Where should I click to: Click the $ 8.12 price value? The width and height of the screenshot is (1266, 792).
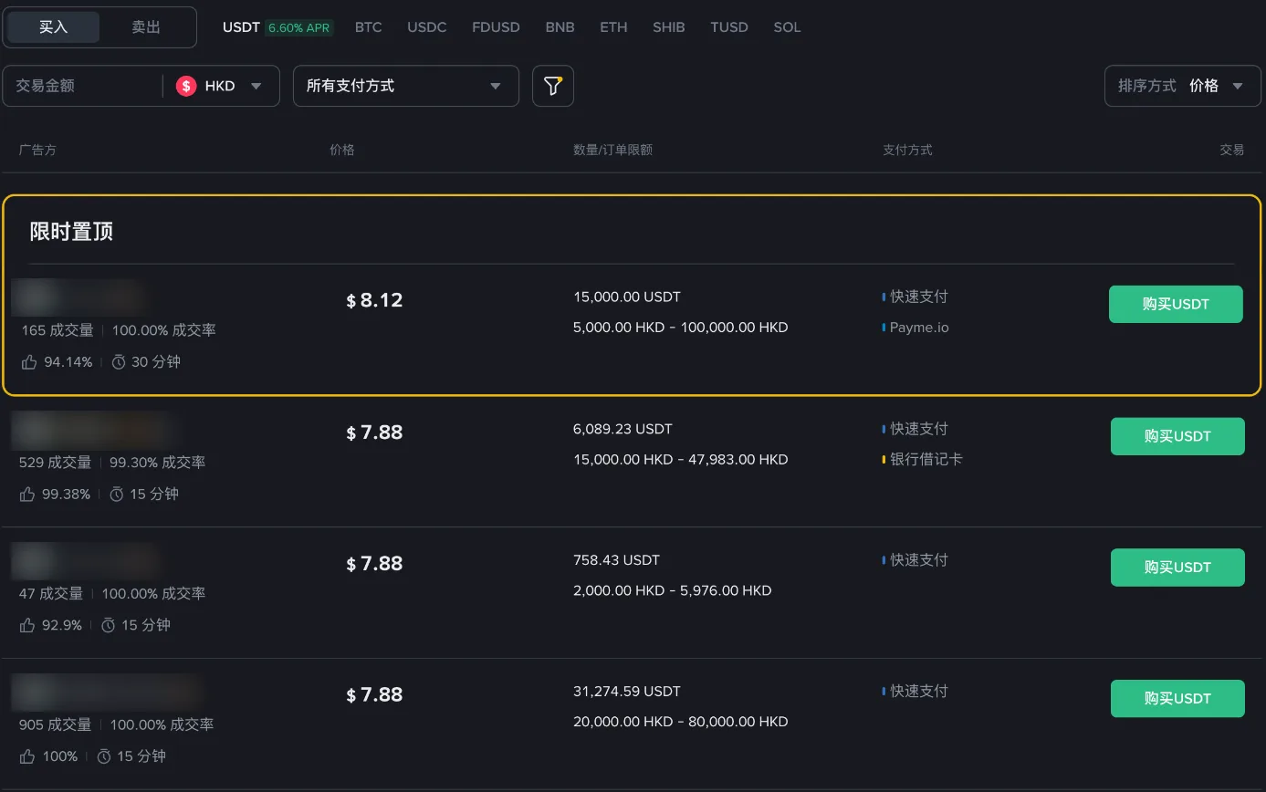374,300
